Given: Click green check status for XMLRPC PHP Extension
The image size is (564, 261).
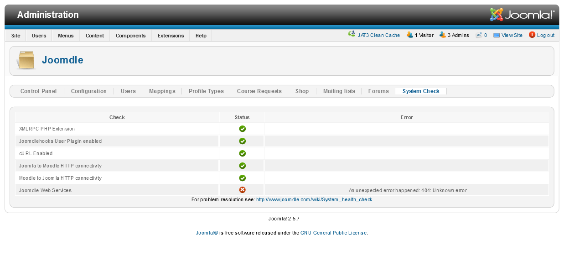Looking at the screenshot, I should click(242, 129).
